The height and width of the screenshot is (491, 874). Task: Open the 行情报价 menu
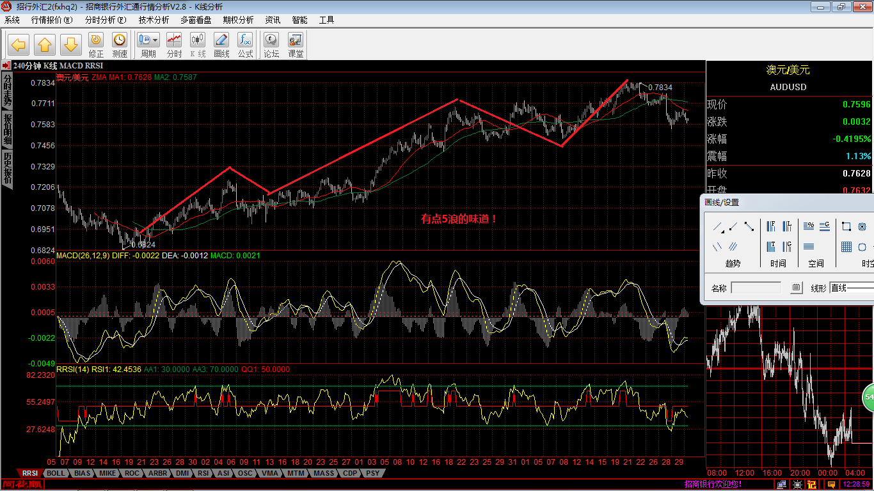click(x=52, y=20)
